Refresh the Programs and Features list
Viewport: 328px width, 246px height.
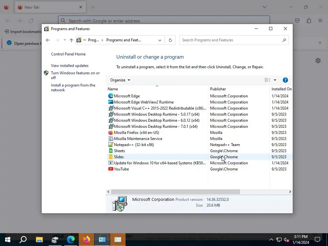pyautogui.click(x=170, y=40)
